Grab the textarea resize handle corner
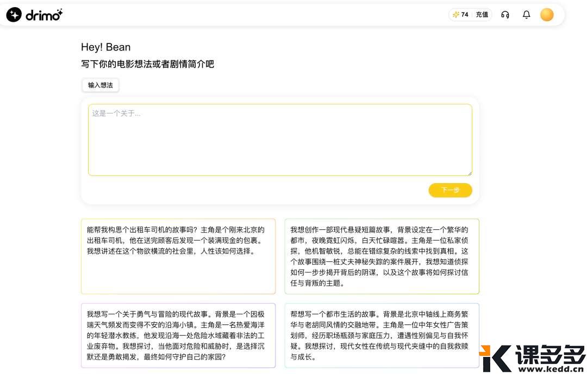 point(470,173)
